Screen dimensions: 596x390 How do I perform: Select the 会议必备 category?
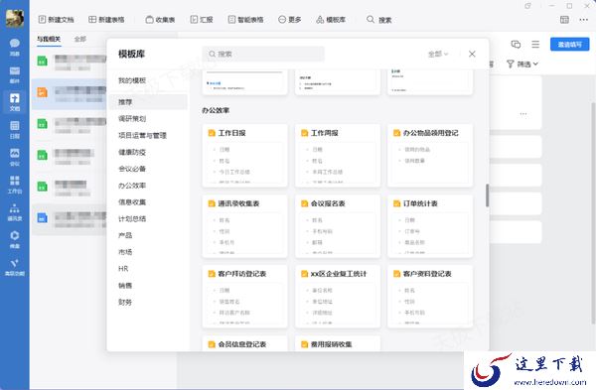pos(132,169)
